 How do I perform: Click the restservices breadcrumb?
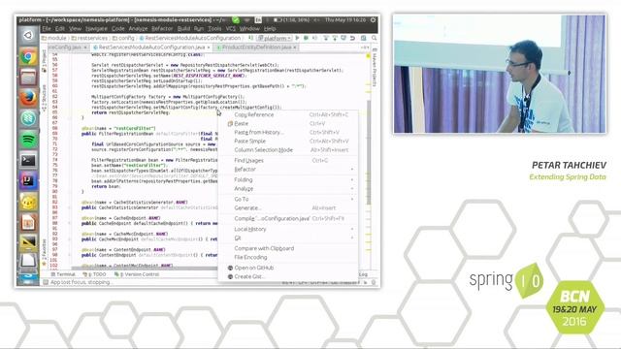coord(90,38)
